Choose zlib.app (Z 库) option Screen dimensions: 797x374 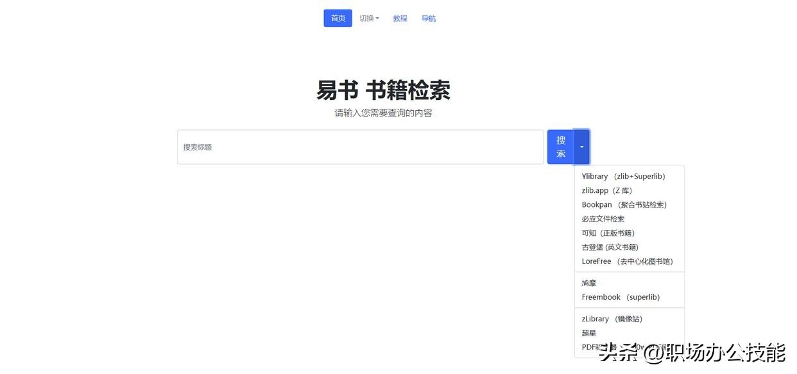coord(607,190)
